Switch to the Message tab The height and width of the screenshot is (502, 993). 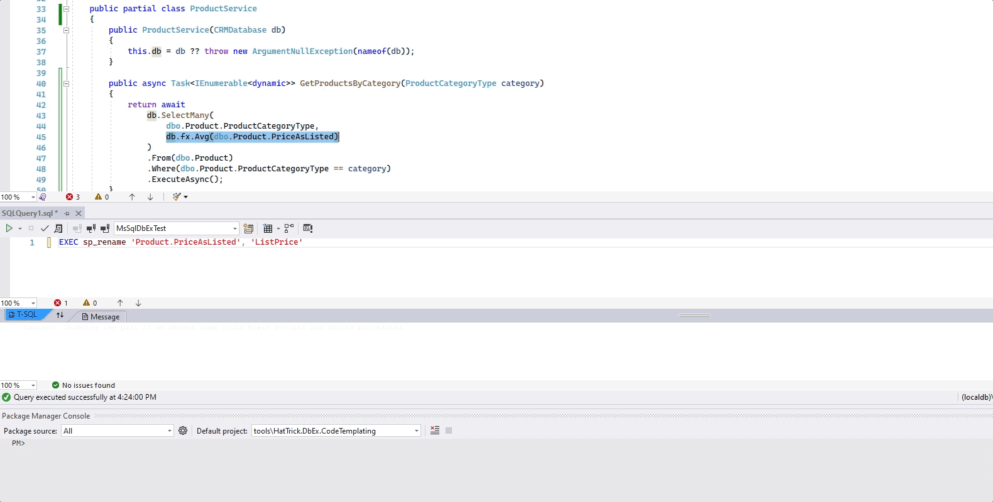(x=101, y=317)
